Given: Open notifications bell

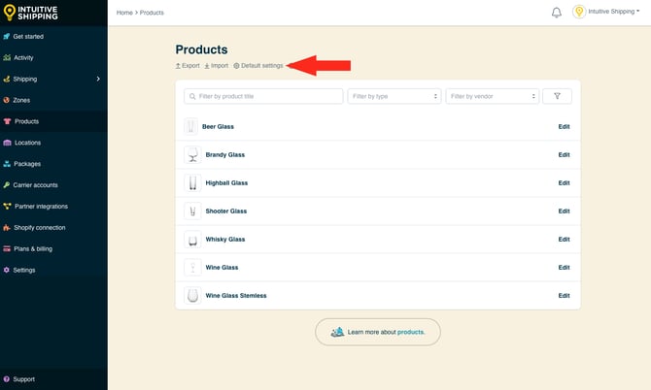Looking at the screenshot, I should coord(557,13).
